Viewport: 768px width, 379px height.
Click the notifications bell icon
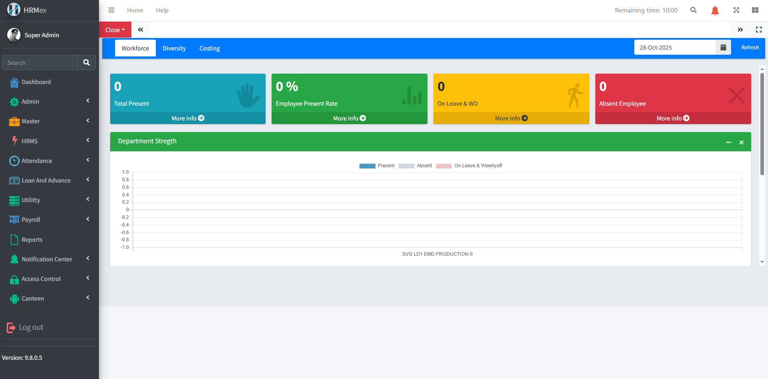point(715,10)
